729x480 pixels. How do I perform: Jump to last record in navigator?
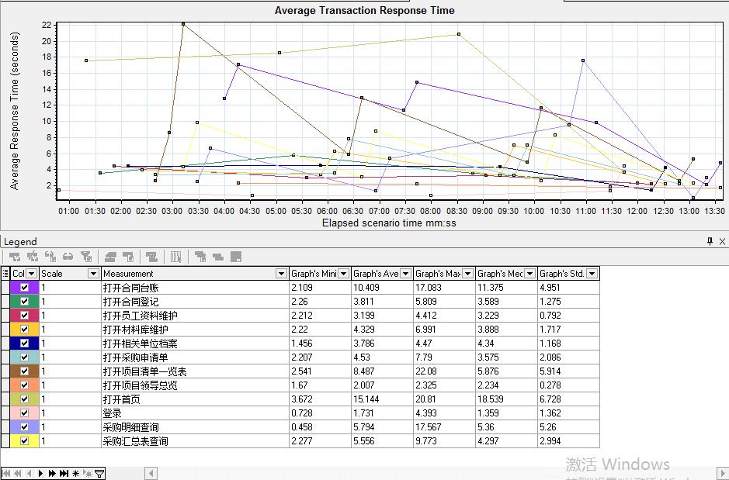(x=64, y=473)
